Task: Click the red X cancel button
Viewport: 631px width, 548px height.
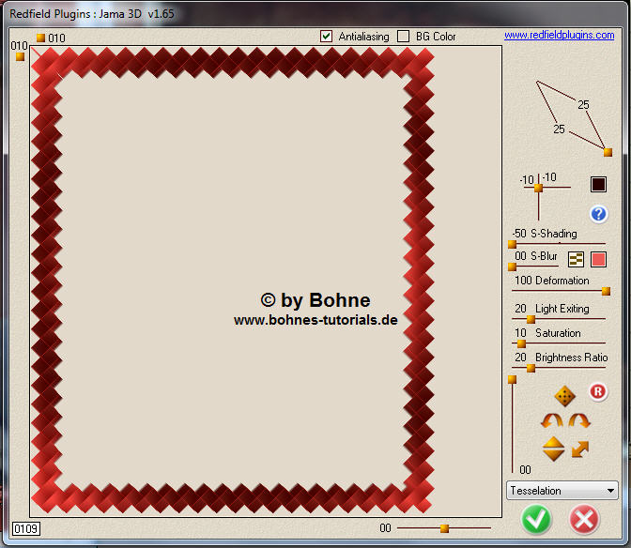Action: click(584, 518)
